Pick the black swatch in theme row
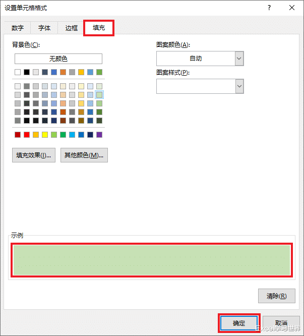Screen dimensions: 304x336 (27, 72)
